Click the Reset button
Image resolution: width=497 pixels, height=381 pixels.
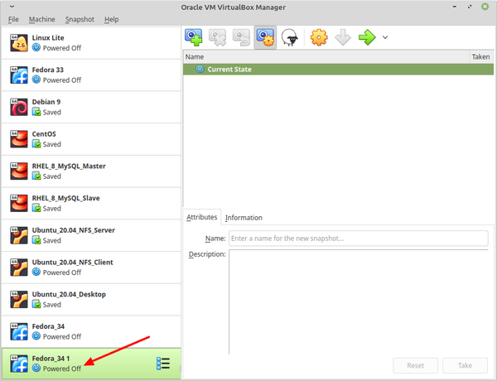(x=415, y=365)
